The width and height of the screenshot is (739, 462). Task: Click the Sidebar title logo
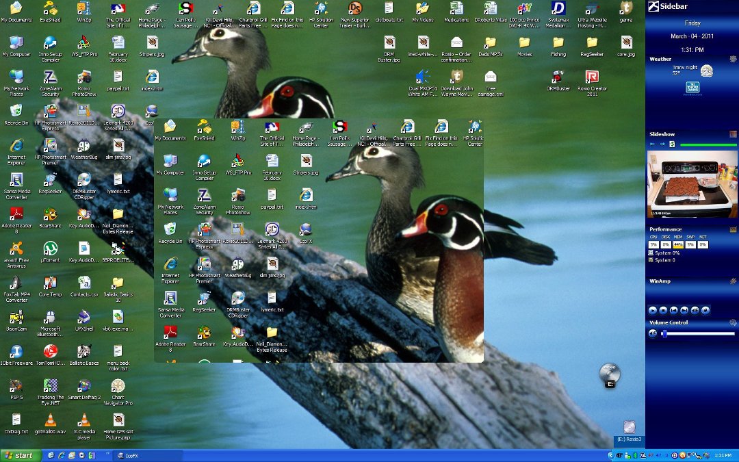tap(653, 6)
